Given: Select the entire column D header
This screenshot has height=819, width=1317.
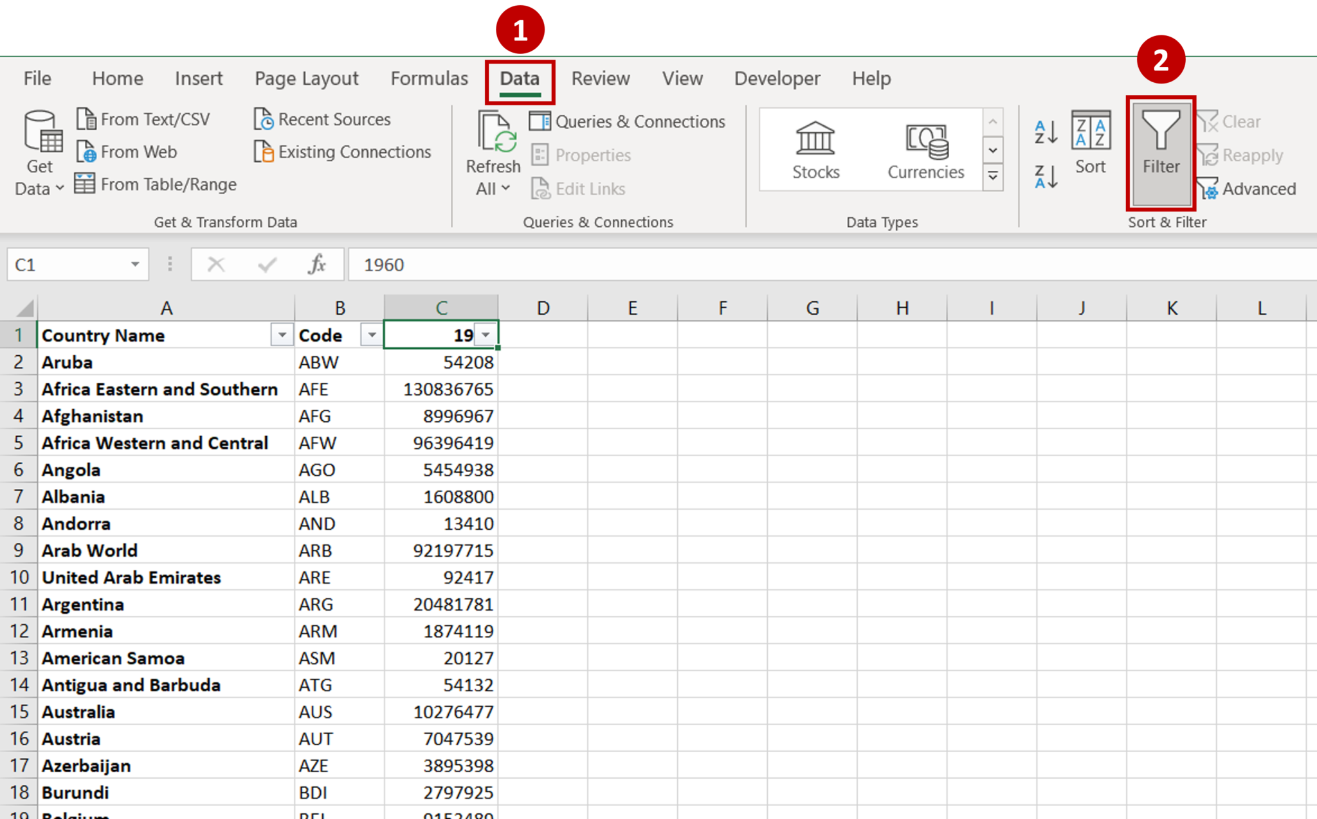Looking at the screenshot, I should tap(543, 308).
